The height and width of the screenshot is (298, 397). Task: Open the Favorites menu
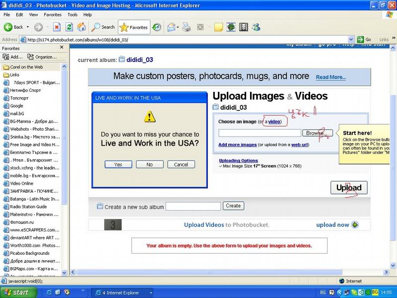pos(53,15)
